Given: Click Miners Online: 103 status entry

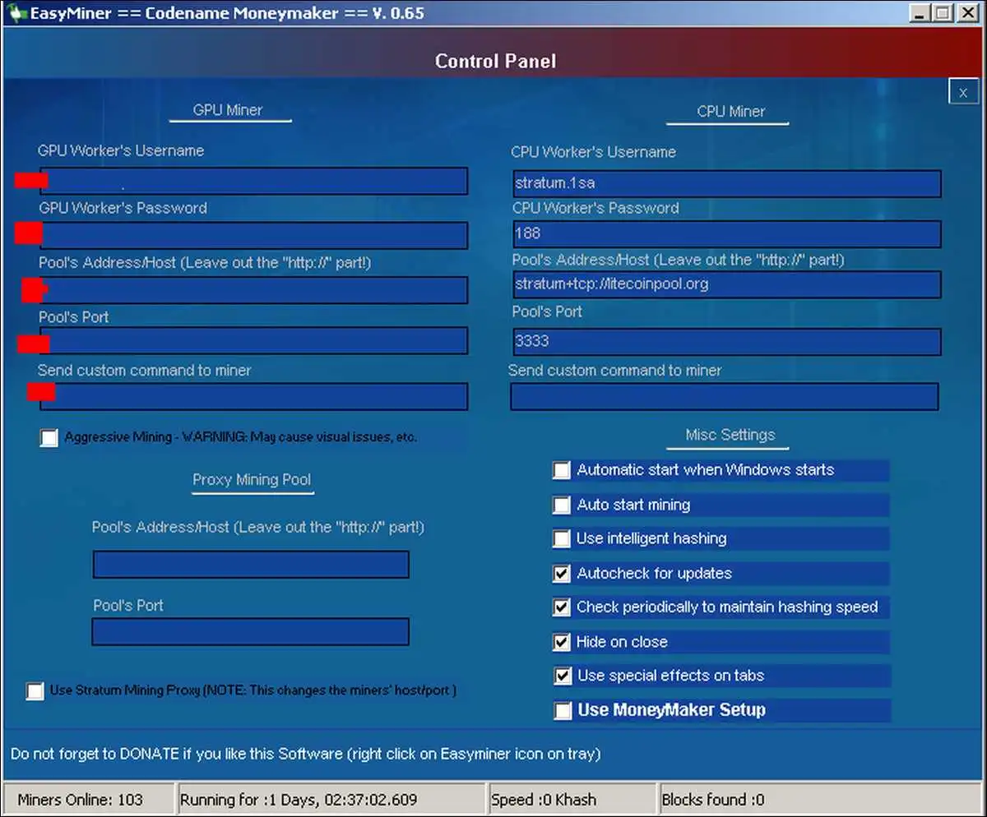Looking at the screenshot, I should (88, 799).
